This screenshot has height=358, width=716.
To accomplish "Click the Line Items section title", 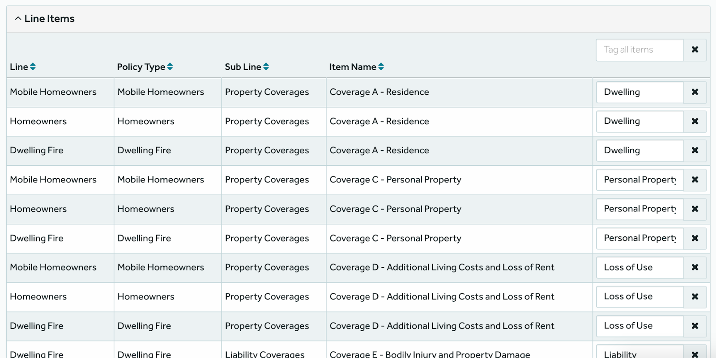I will 49,19.
